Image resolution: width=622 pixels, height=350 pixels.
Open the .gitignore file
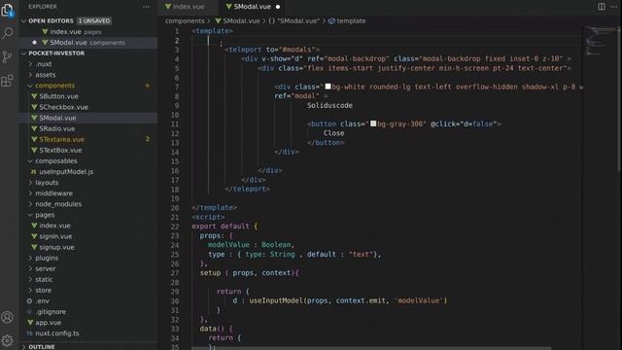51,312
